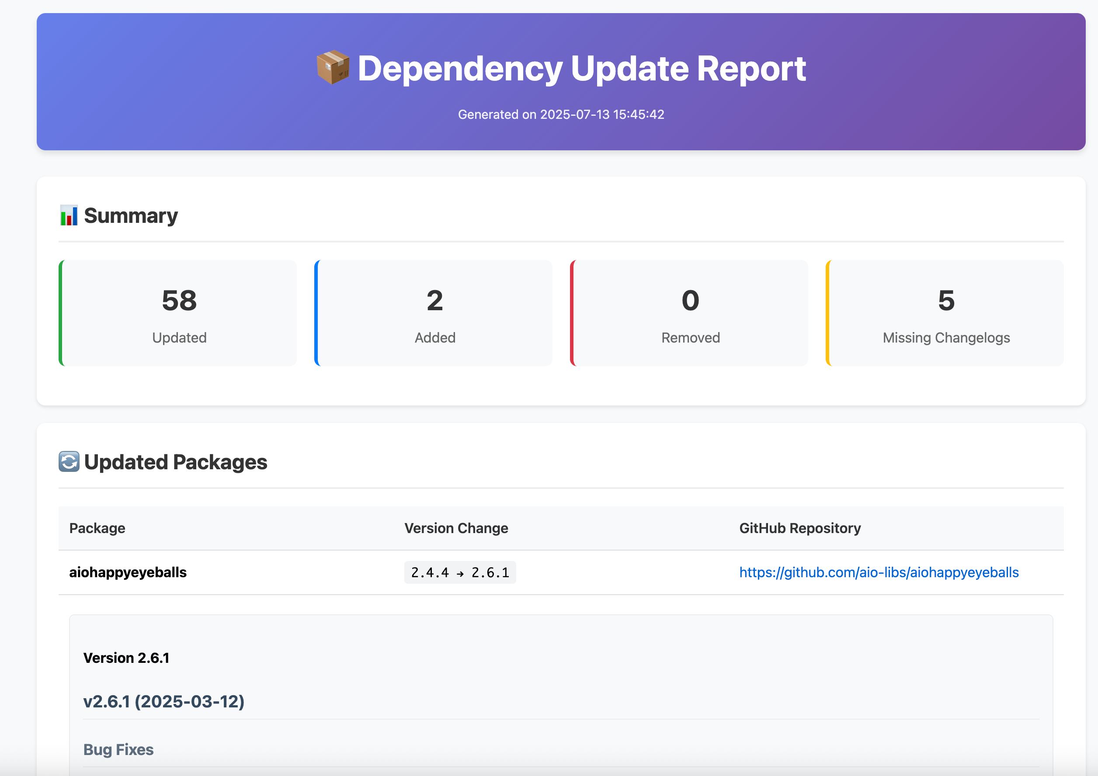Open the aiohappyeyeballs GitHub repository link
This screenshot has width=1098, height=776.
(879, 572)
